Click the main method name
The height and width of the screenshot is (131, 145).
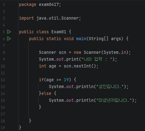[81, 39]
